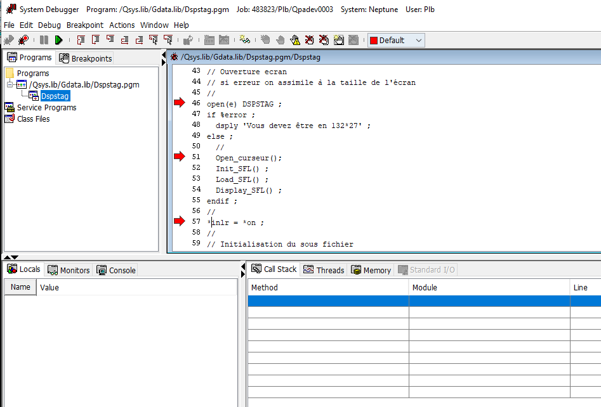The image size is (601, 407).
Task: Click the hand with sparkle breakpoint icon
Action: pyautogui.click(x=338, y=40)
